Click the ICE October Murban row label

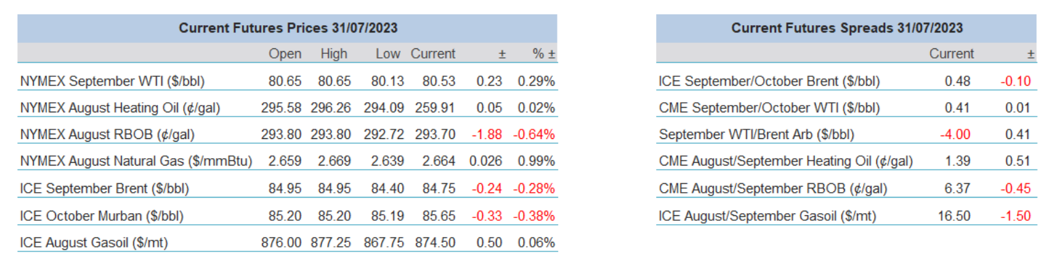(102, 215)
